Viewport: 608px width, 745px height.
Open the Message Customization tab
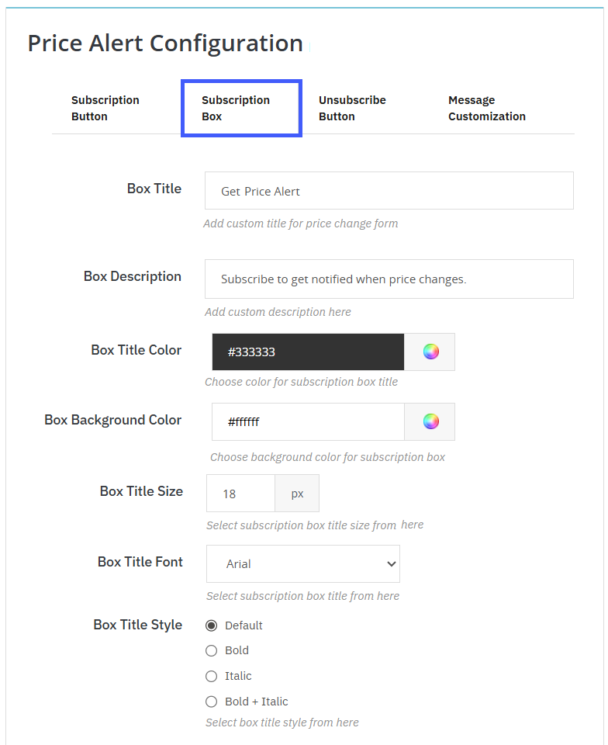click(x=486, y=109)
